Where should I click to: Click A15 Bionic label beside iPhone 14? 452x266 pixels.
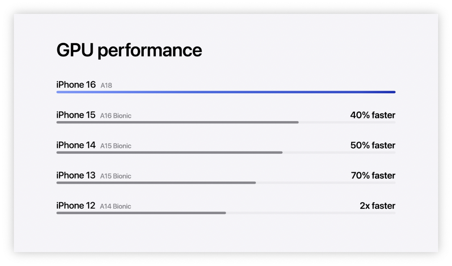[116, 146]
